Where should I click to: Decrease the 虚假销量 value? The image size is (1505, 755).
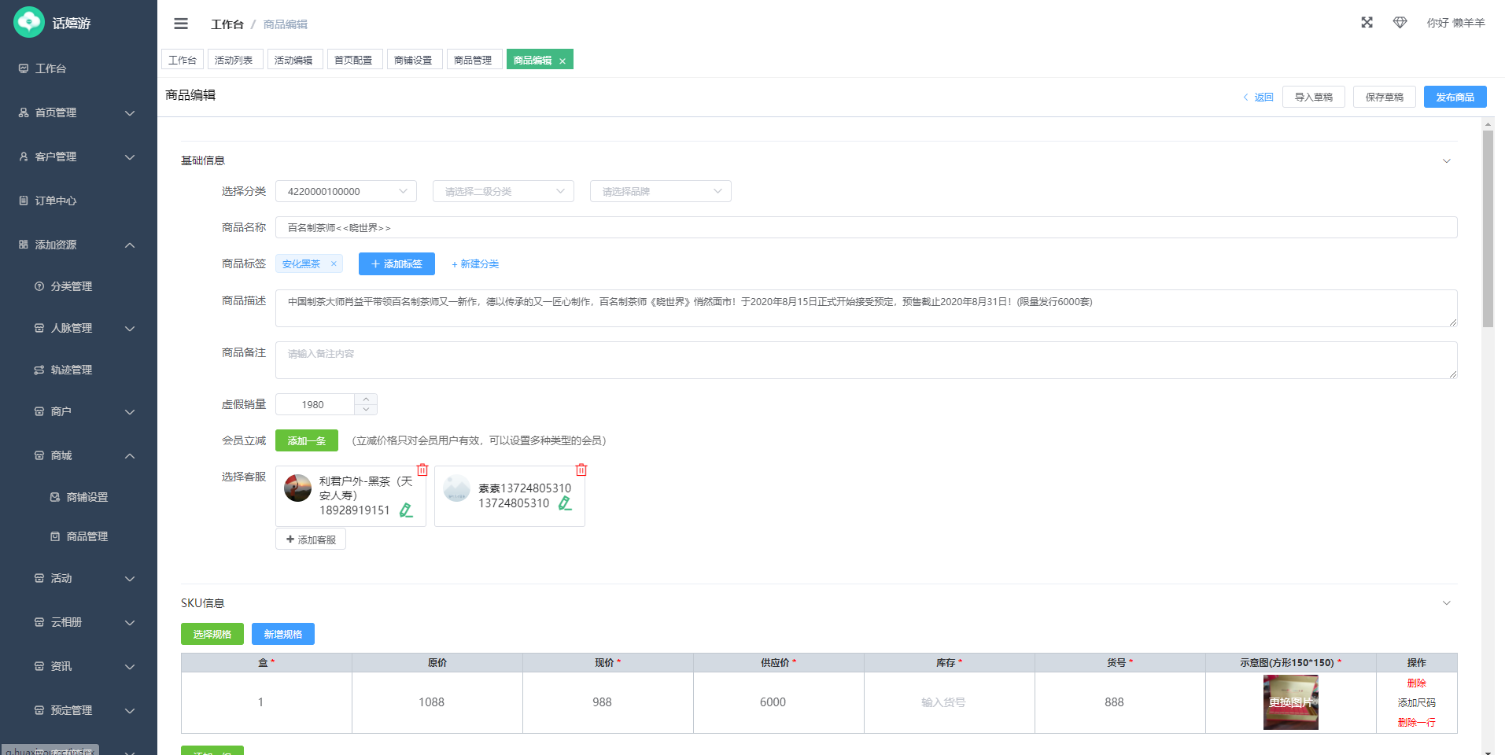coord(366,410)
